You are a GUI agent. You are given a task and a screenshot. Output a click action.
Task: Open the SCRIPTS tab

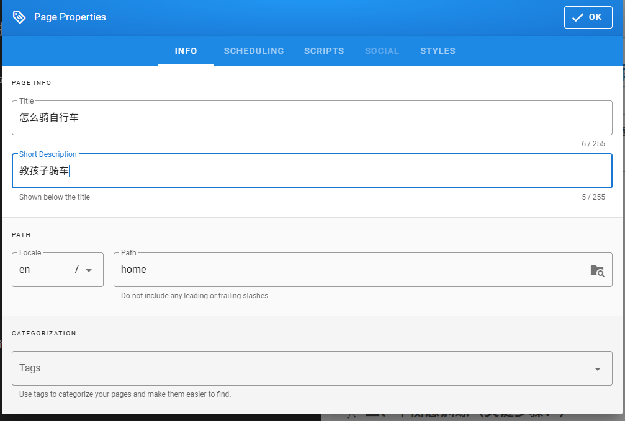click(323, 51)
